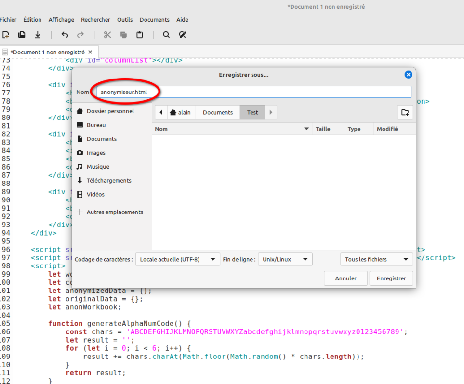Click the scissors cut icon
This screenshot has width=464, height=384.
point(107,35)
